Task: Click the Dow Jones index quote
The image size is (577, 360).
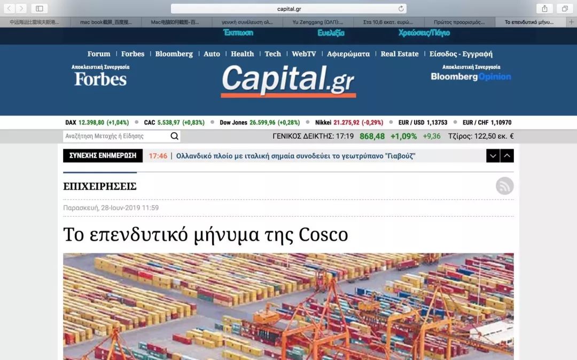Action: (260, 122)
